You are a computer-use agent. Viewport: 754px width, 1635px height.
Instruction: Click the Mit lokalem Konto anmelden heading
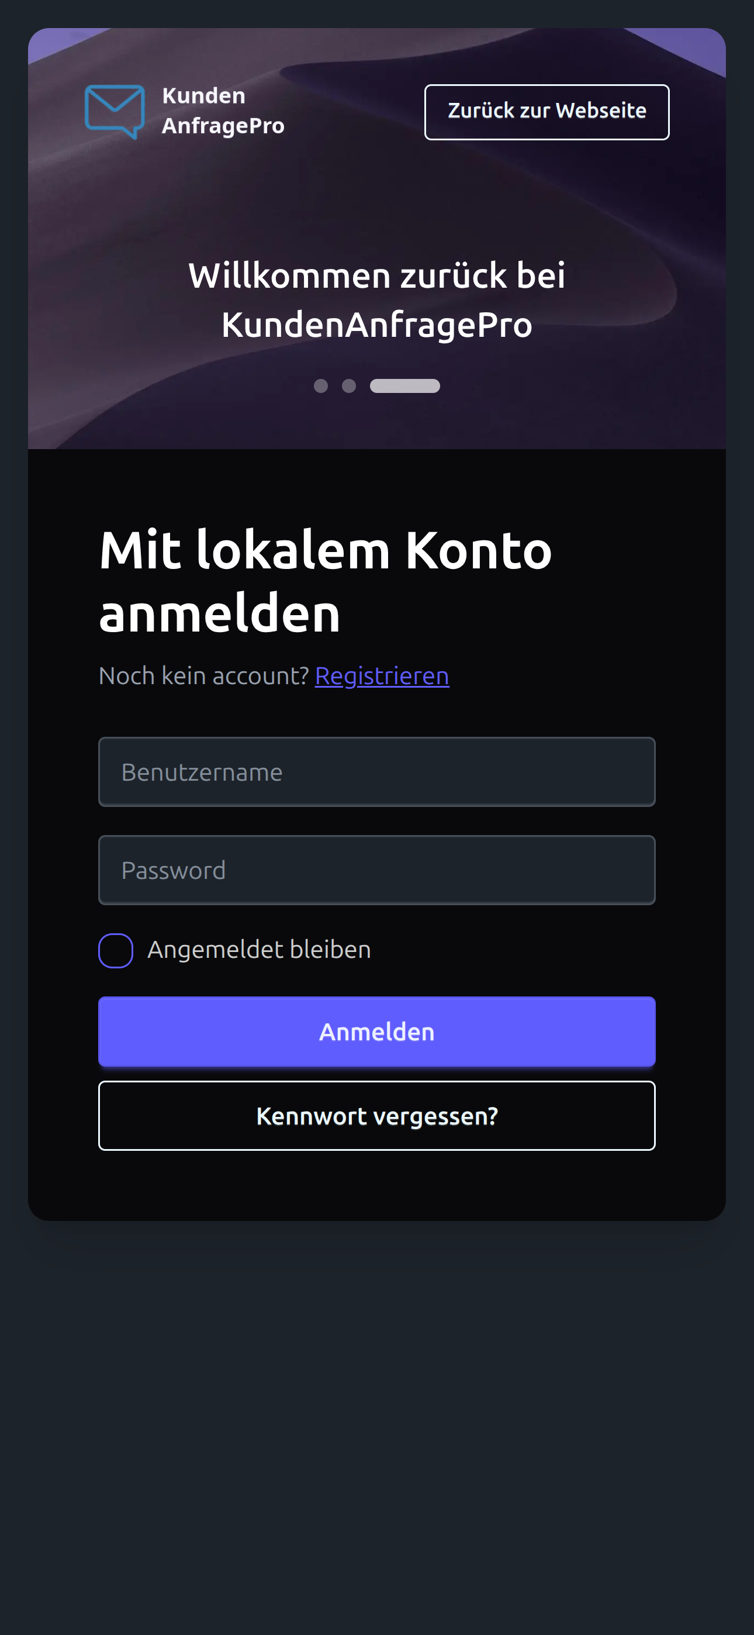[x=325, y=579]
